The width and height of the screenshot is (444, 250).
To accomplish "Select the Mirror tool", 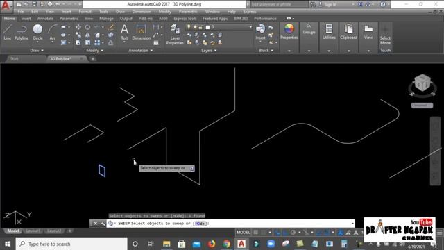I will 87,35.
